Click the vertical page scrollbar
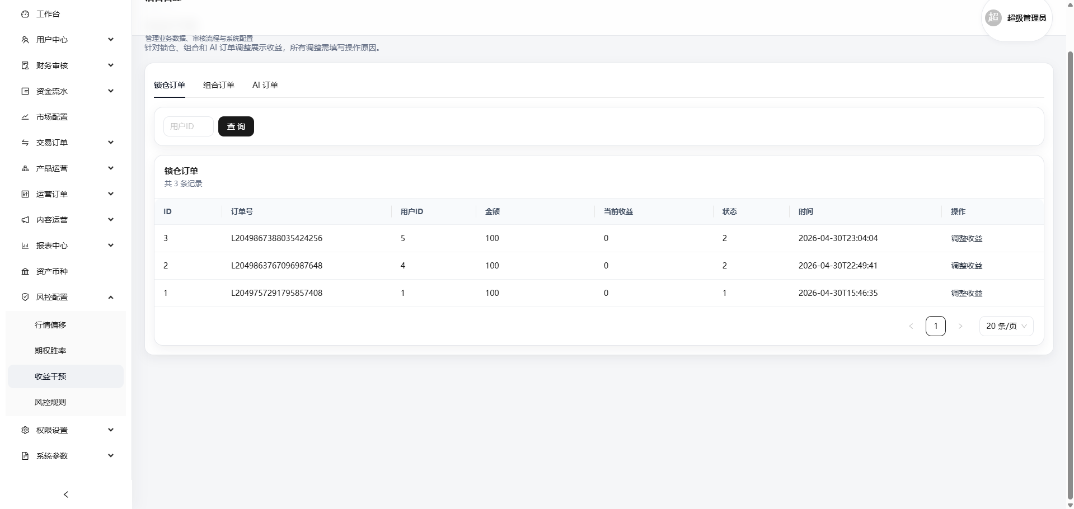 click(1070, 274)
